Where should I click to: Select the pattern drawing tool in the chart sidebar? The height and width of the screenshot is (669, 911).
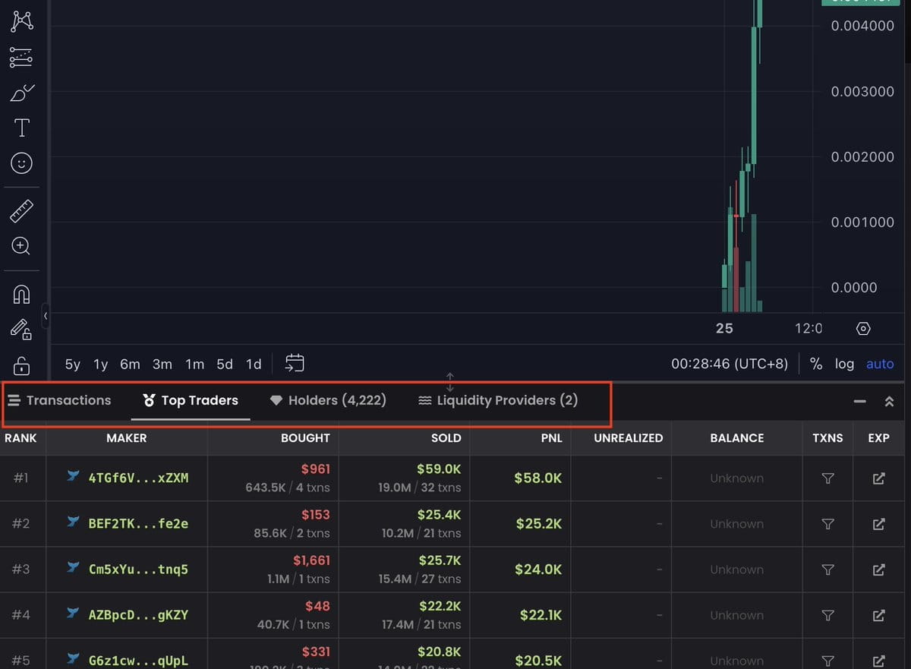pyautogui.click(x=21, y=21)
